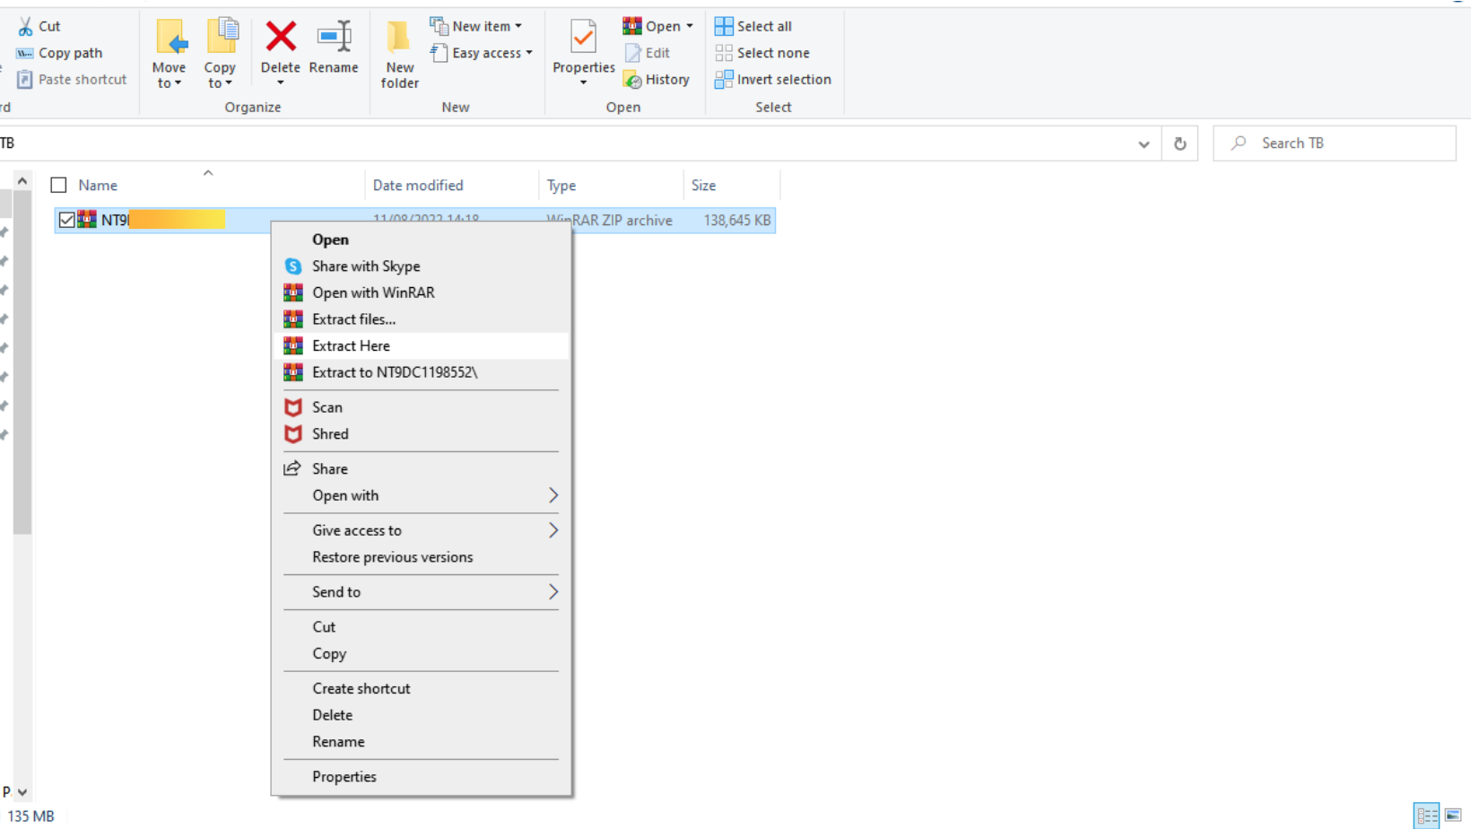Choose Share with Skype option

pos(365,266)
